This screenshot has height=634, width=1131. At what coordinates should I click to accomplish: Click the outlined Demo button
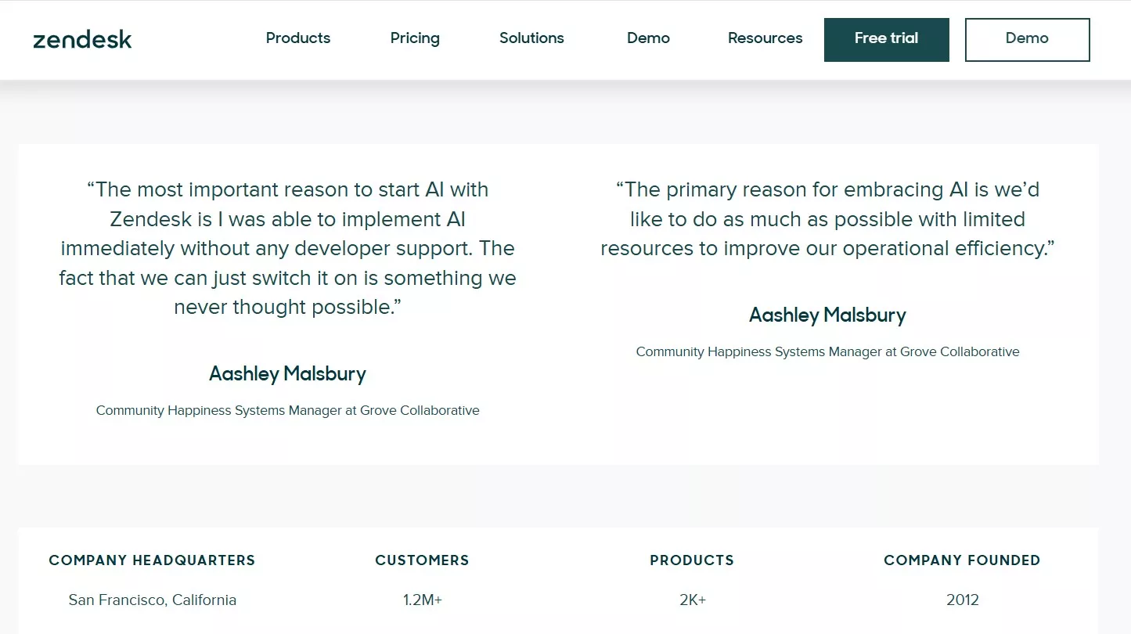click(x=1028, y=40)
